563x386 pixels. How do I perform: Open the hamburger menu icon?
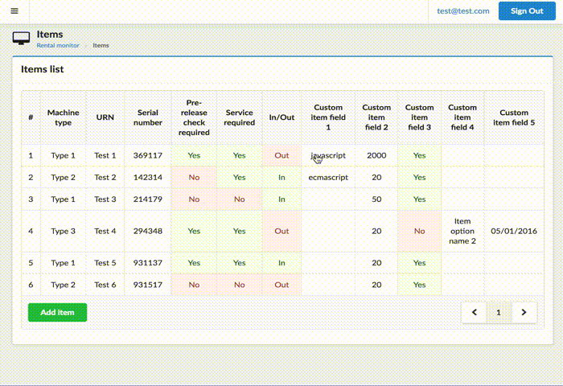pyautogui.click(x=14, y=11)
